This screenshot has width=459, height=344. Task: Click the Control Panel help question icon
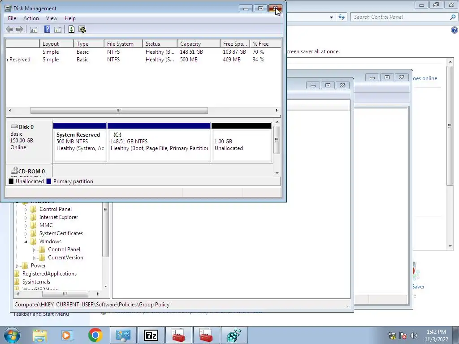455,30
